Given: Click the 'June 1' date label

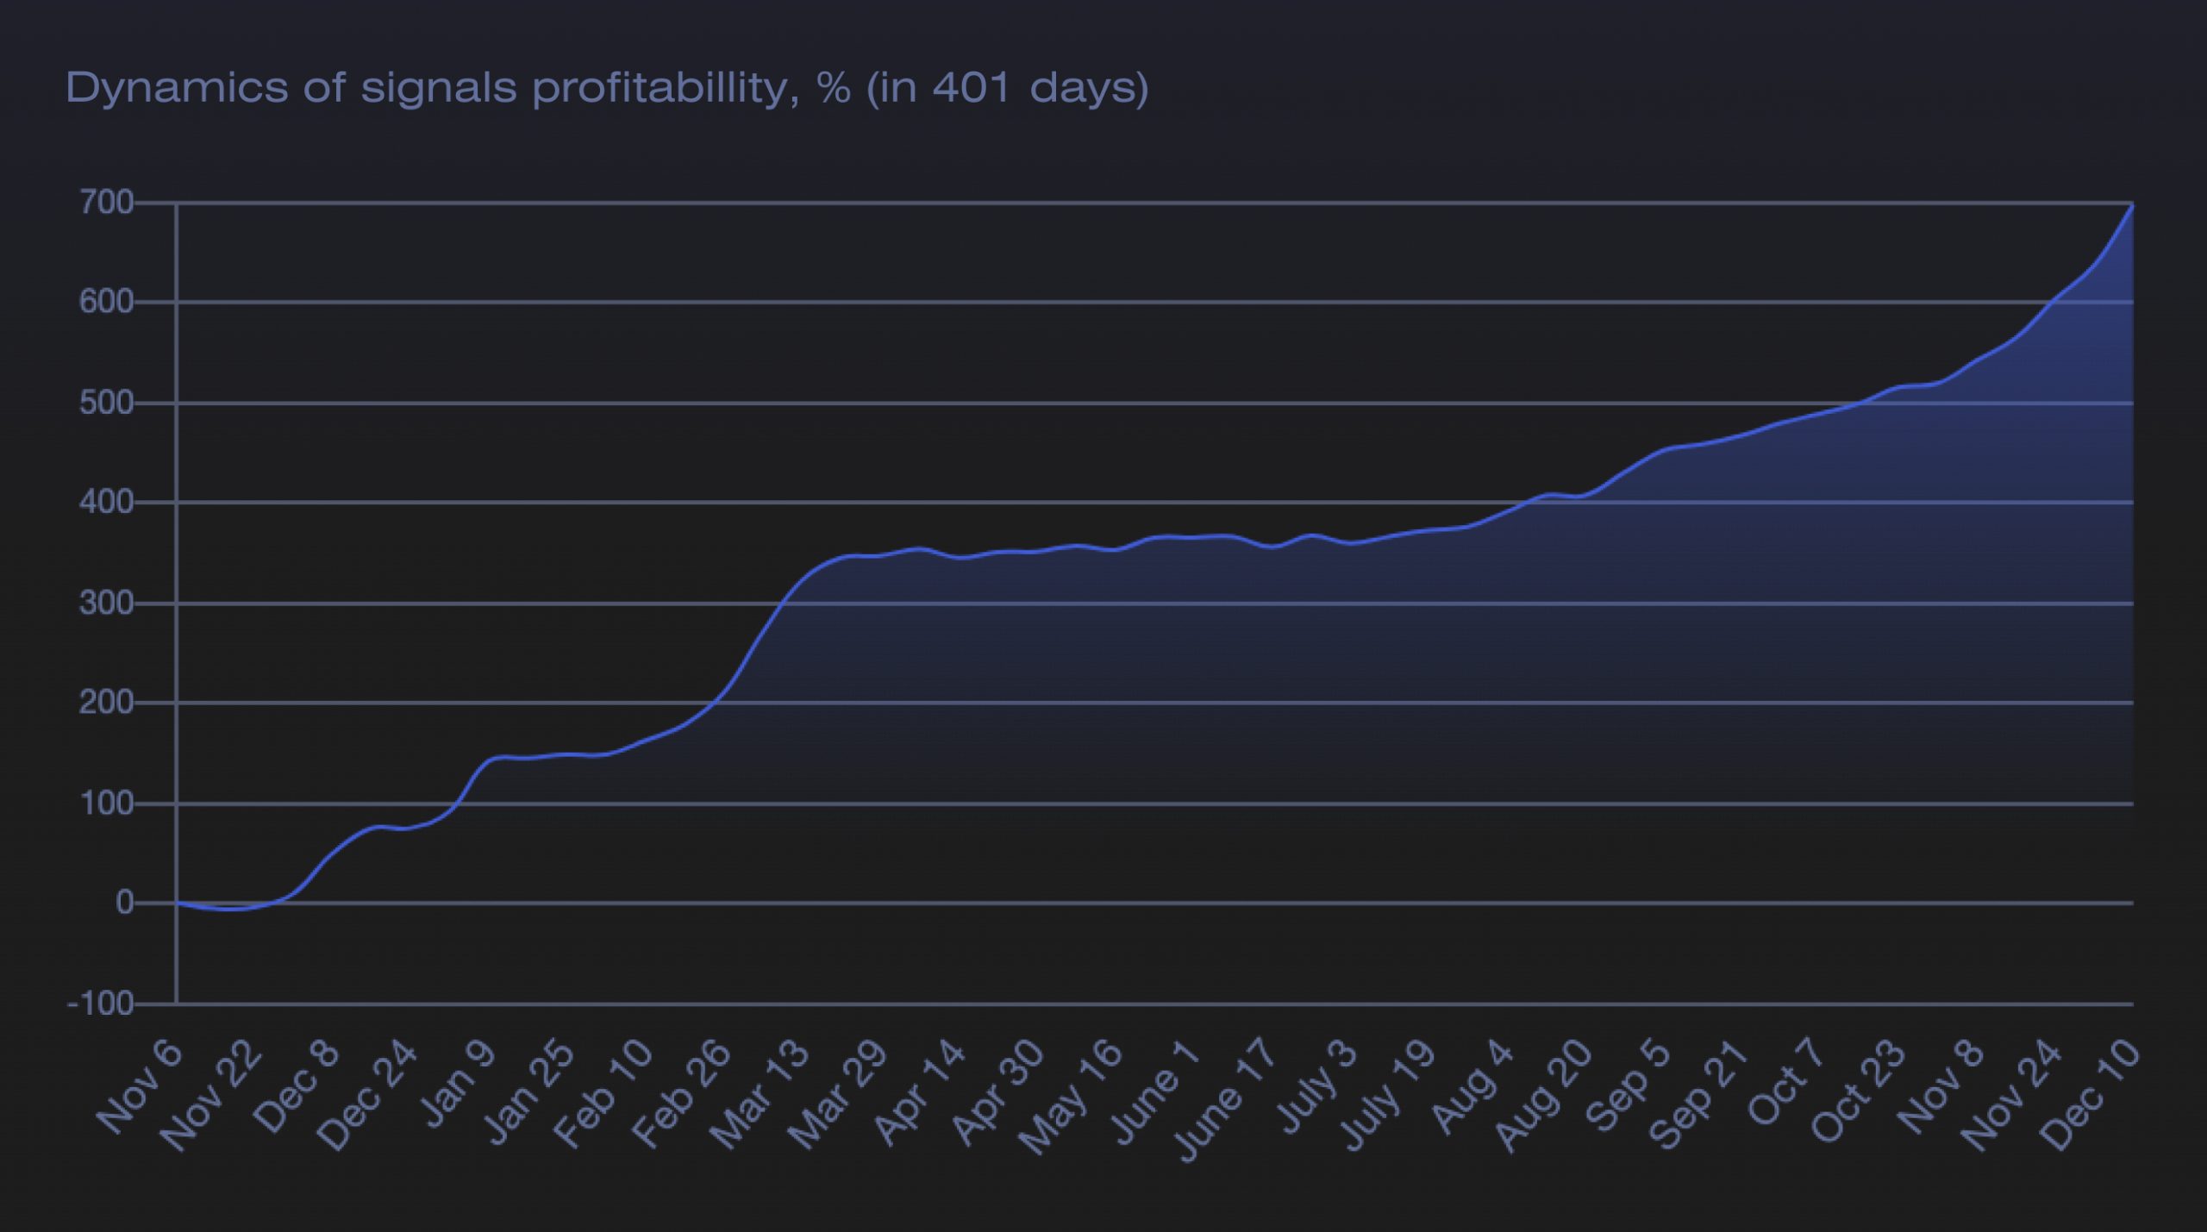Looking at the screenshot, I should (1156, 1091).
